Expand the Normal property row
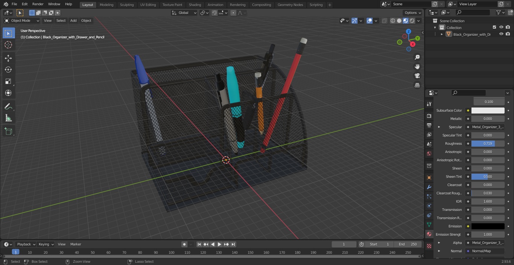The image size is (514, 265). (439, 251)
